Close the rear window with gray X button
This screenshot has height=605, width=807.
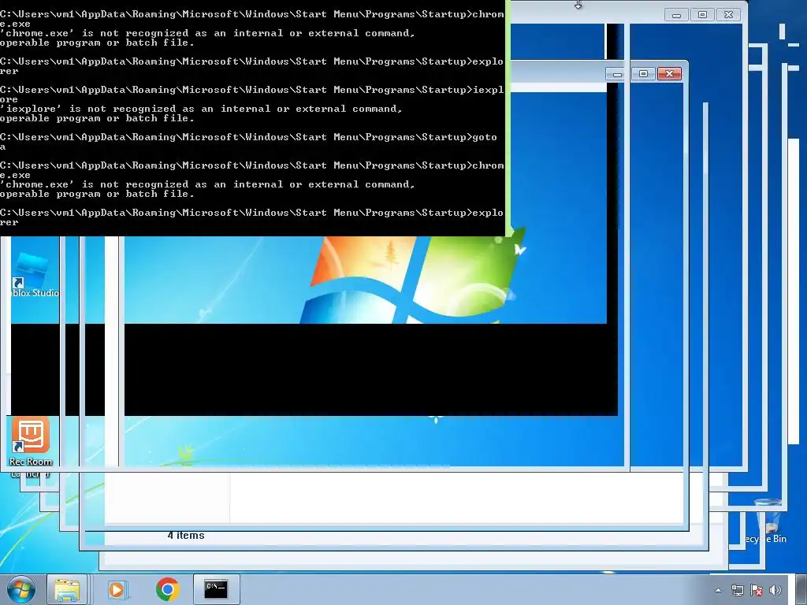click(x=728, y=14)
